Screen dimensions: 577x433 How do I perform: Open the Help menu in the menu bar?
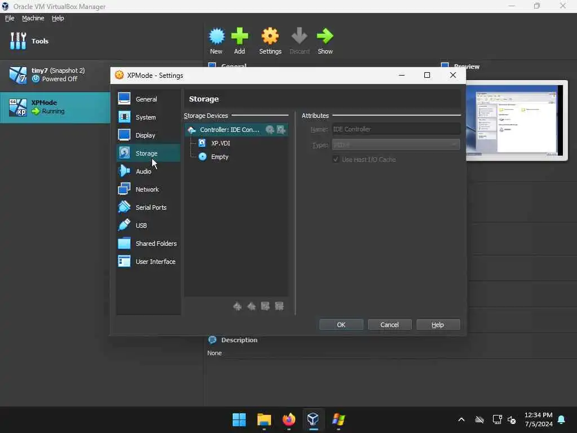point(58,18)
